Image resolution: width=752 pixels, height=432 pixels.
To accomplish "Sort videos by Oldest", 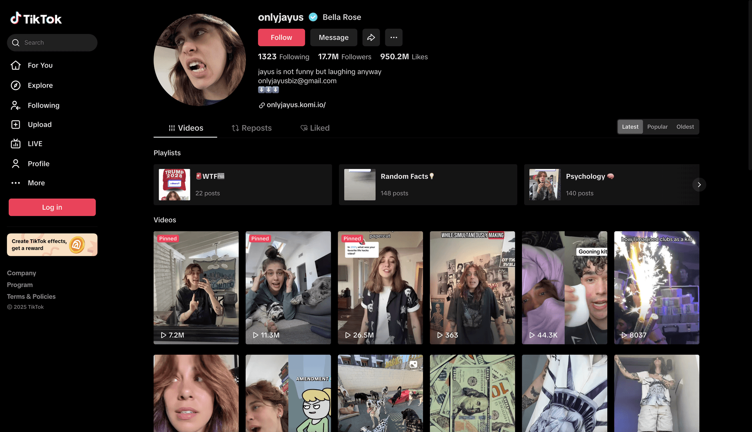I will coord(685,127).
